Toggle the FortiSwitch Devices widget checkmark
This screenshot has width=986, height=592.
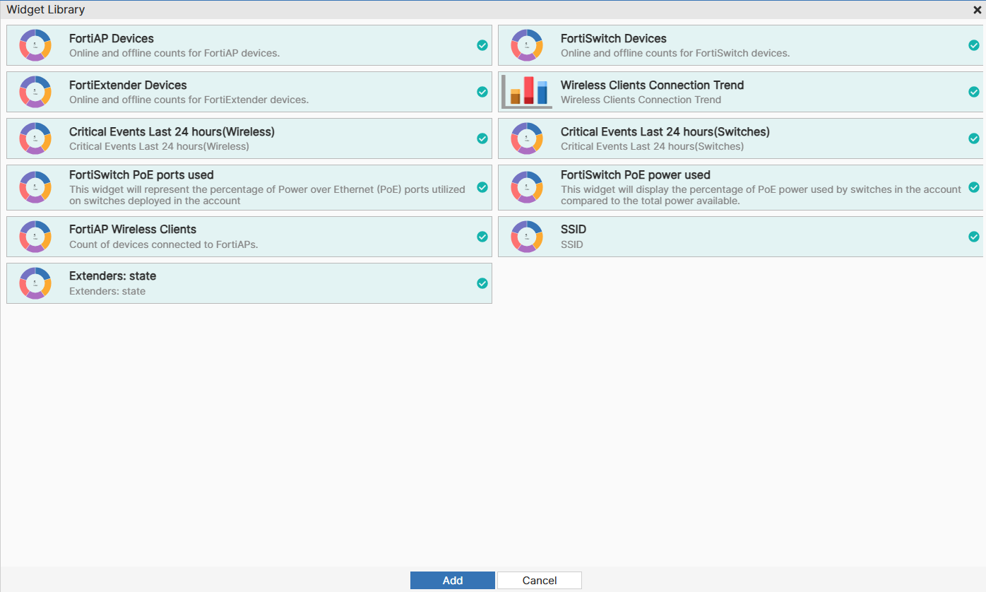tap(974, 45)
